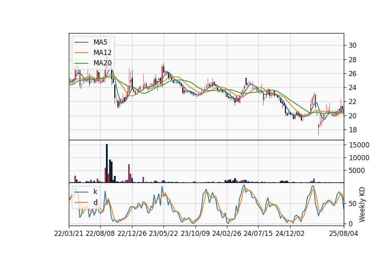Click the price axis value 30

[x=353, y=45]
